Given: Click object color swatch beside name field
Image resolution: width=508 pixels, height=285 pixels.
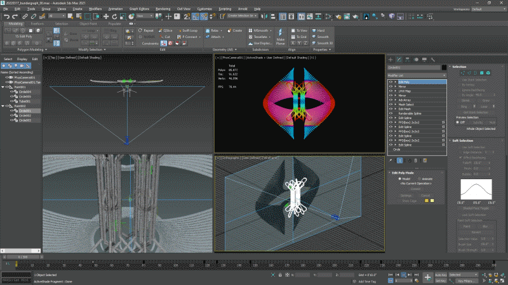Looking at the screenshot, I should pos(444,68).
